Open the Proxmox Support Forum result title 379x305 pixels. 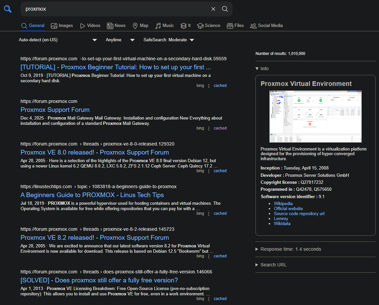pos(55,110)
